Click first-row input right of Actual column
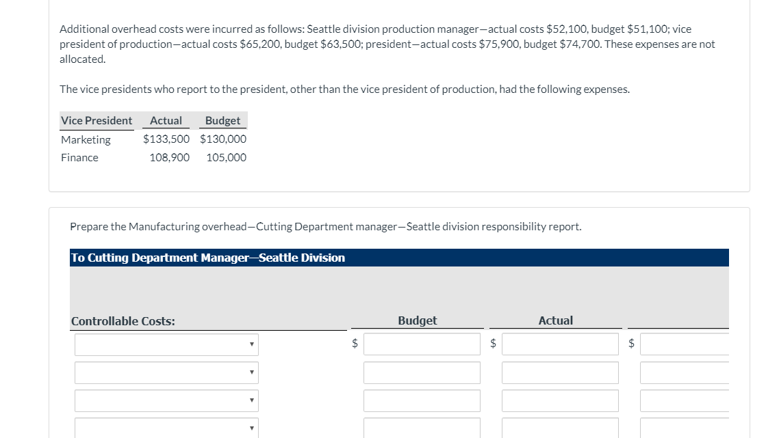The width and height of the screenshot is (766, 438). pyautogui.click(x=685, y=344)
